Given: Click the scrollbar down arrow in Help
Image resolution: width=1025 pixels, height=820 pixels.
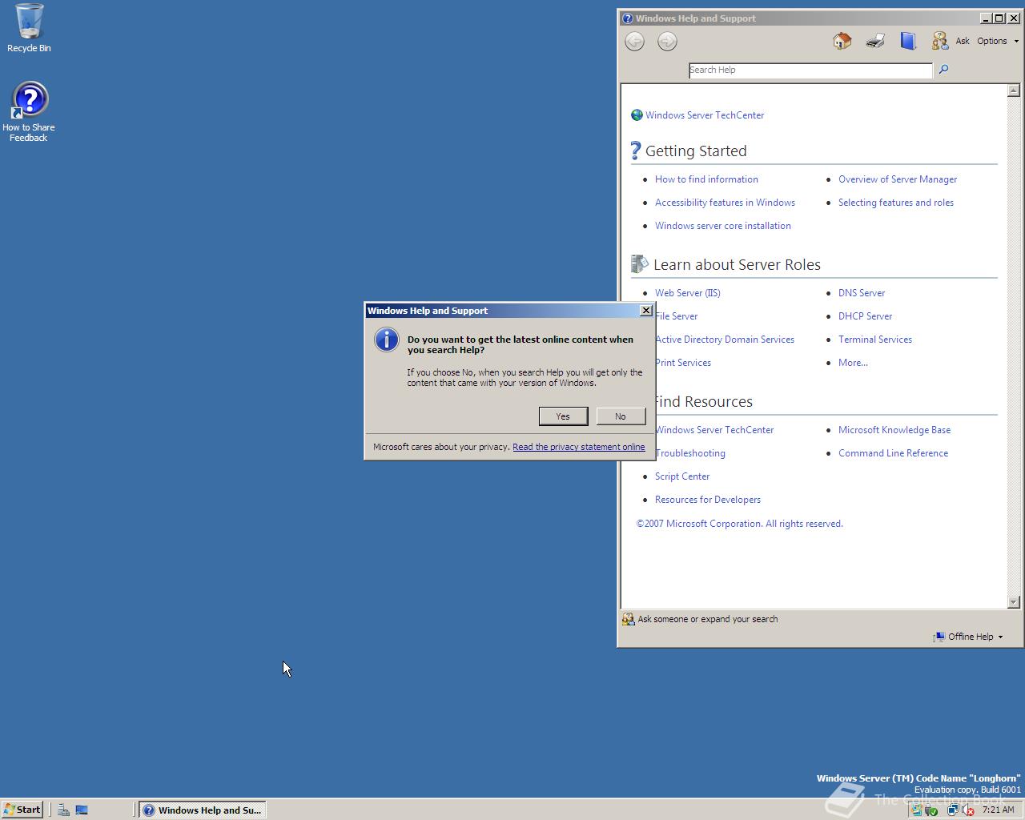Looking at the screenshot, I should tap(1013, 602).
